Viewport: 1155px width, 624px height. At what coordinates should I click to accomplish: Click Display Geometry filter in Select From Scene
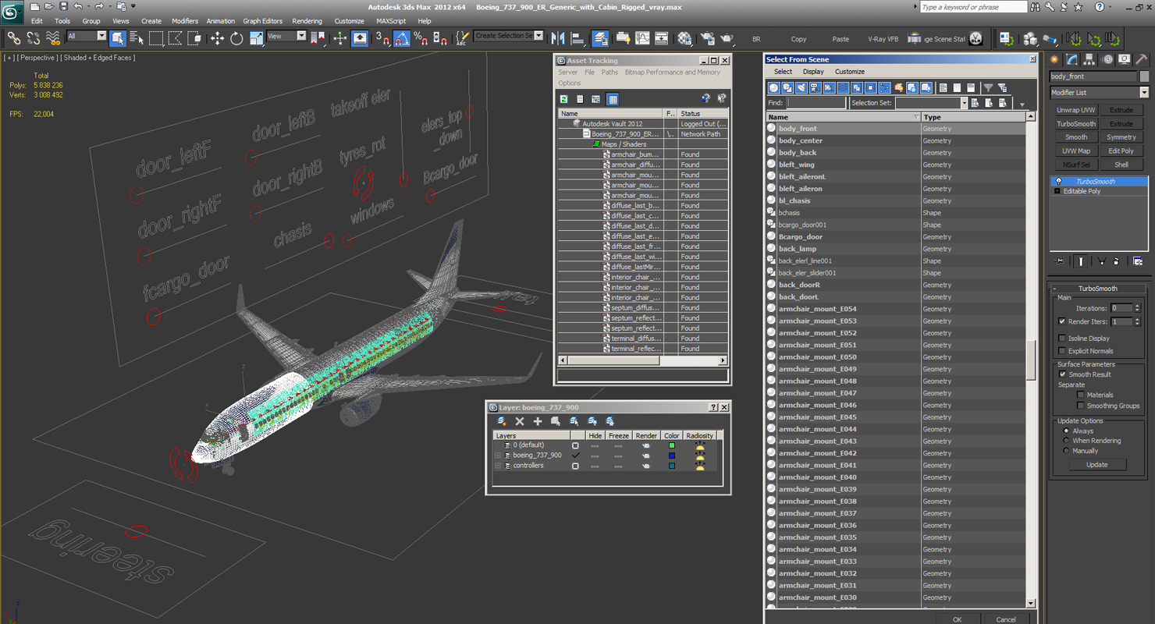coord(774,88)
